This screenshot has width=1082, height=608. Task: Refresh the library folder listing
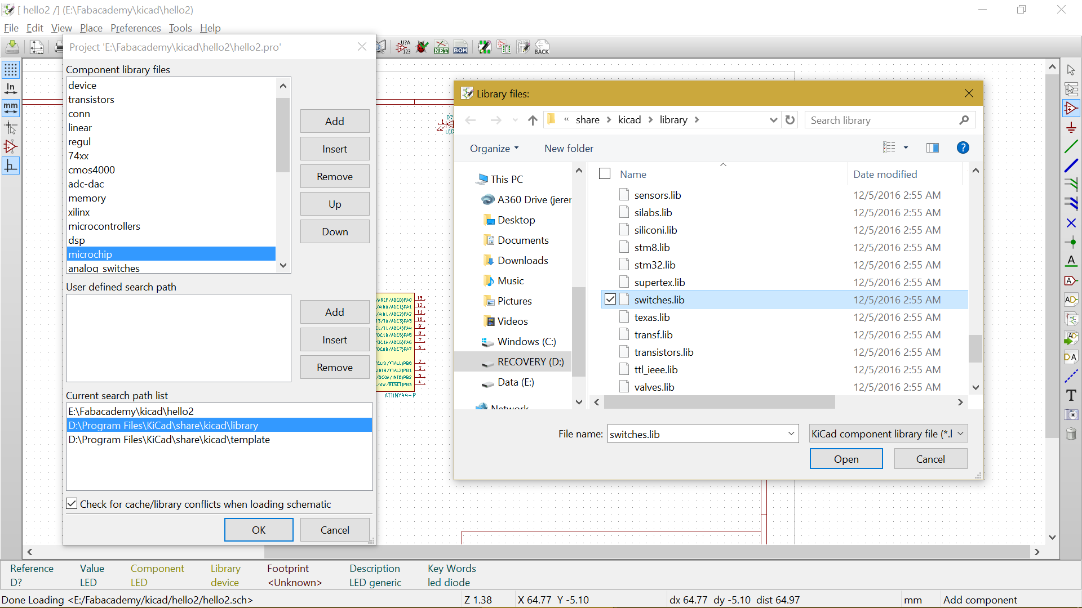pos(790,120)
